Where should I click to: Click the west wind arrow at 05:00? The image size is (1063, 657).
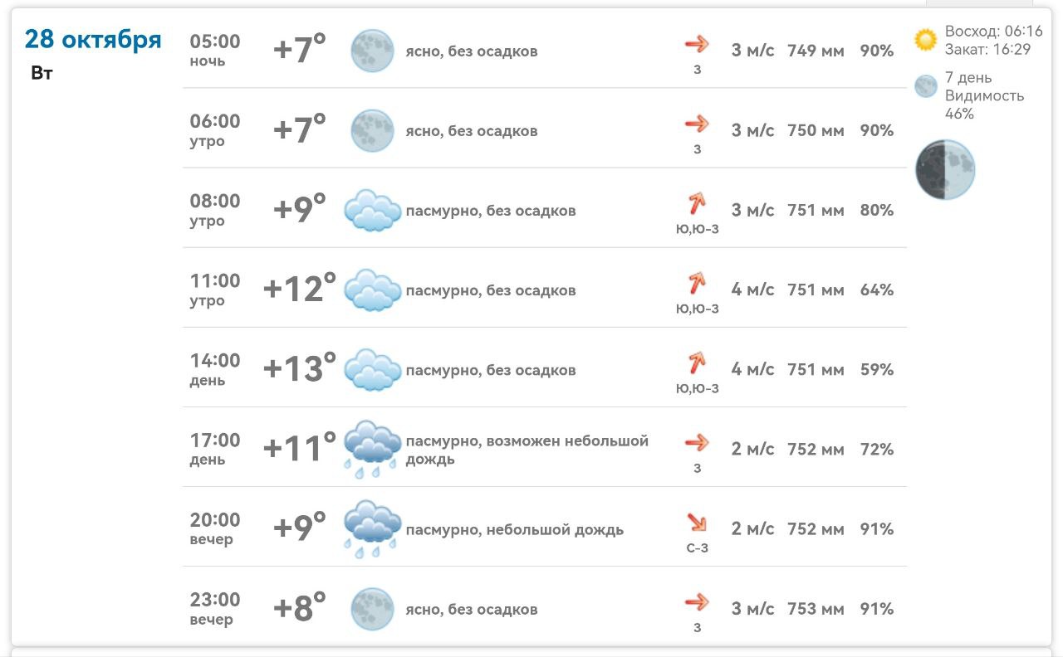697,43
